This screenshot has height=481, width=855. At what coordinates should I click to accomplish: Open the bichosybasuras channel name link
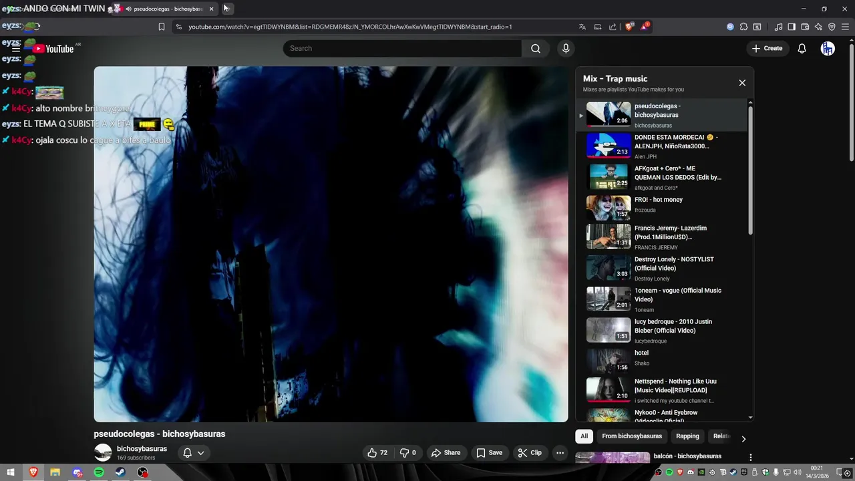click(x=142, y=449)
